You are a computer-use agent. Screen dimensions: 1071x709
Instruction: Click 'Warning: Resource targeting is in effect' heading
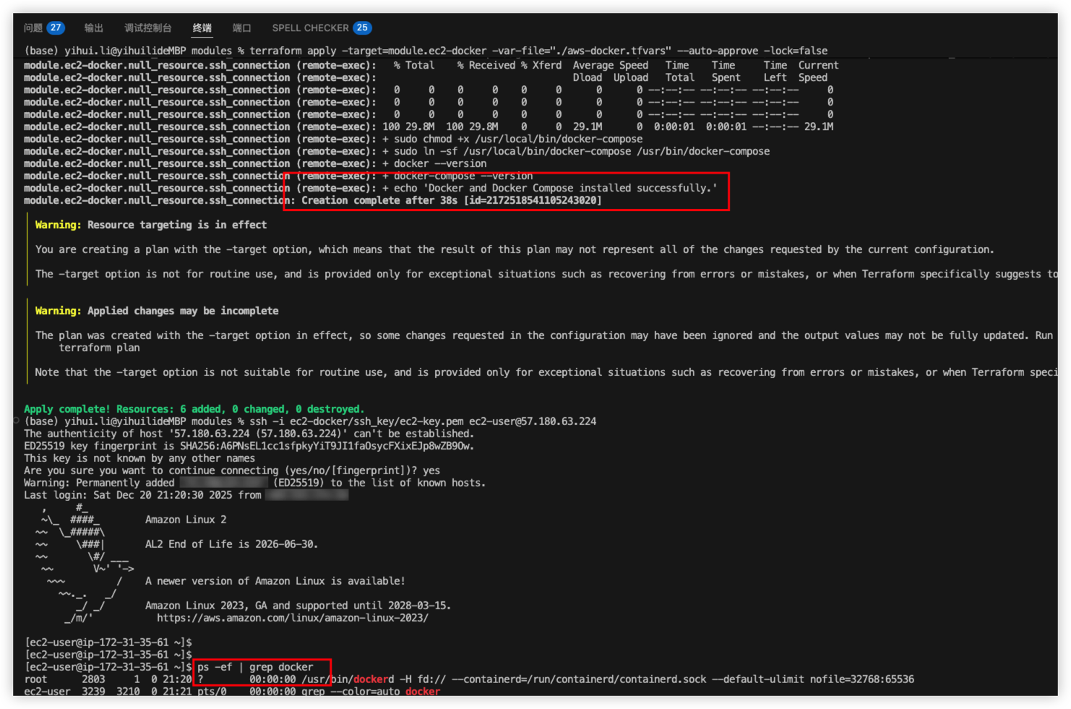(x=151, y=225)
